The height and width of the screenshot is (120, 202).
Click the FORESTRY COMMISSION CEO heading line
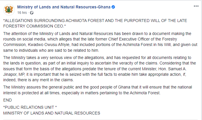35,26
